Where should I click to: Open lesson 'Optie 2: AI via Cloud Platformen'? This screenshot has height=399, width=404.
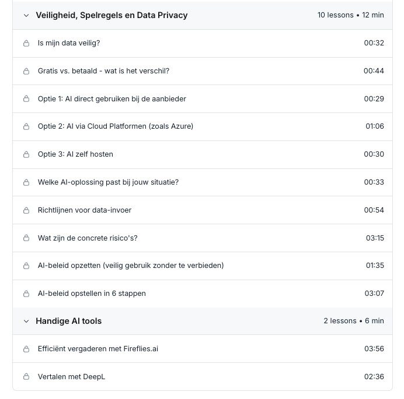click(115, 126)
